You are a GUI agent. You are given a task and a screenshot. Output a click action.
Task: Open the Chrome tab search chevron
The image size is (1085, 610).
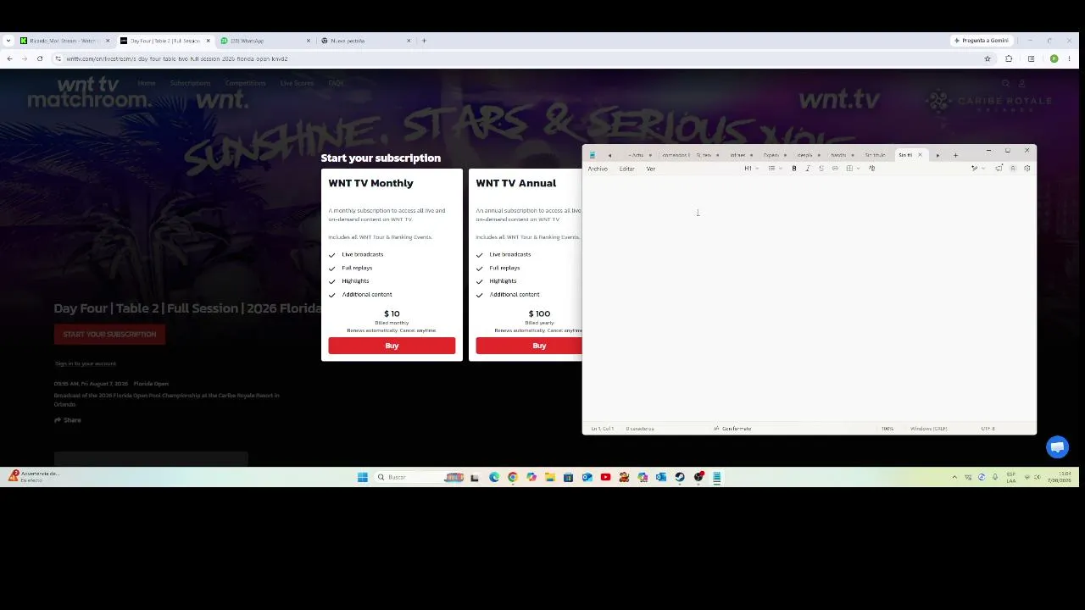pos(8,41)
